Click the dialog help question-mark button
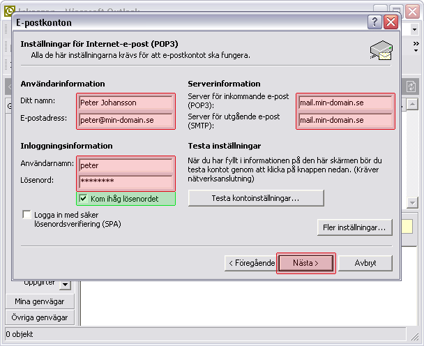 [375, 22]
